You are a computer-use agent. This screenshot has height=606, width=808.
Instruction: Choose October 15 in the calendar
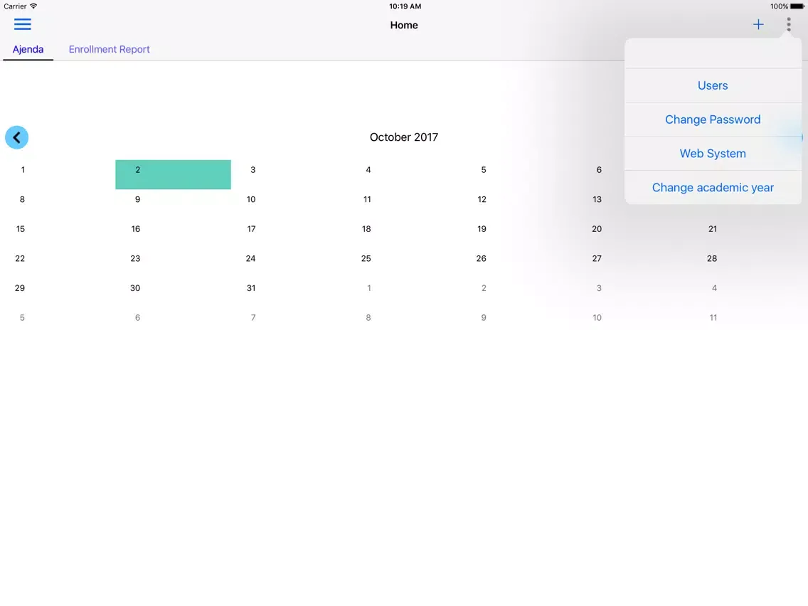pyautogui.click(x=21, y=229)
